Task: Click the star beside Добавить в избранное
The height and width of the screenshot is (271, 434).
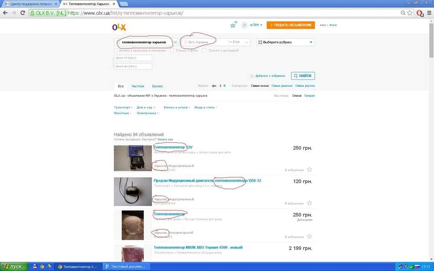Action: (252, 76)
